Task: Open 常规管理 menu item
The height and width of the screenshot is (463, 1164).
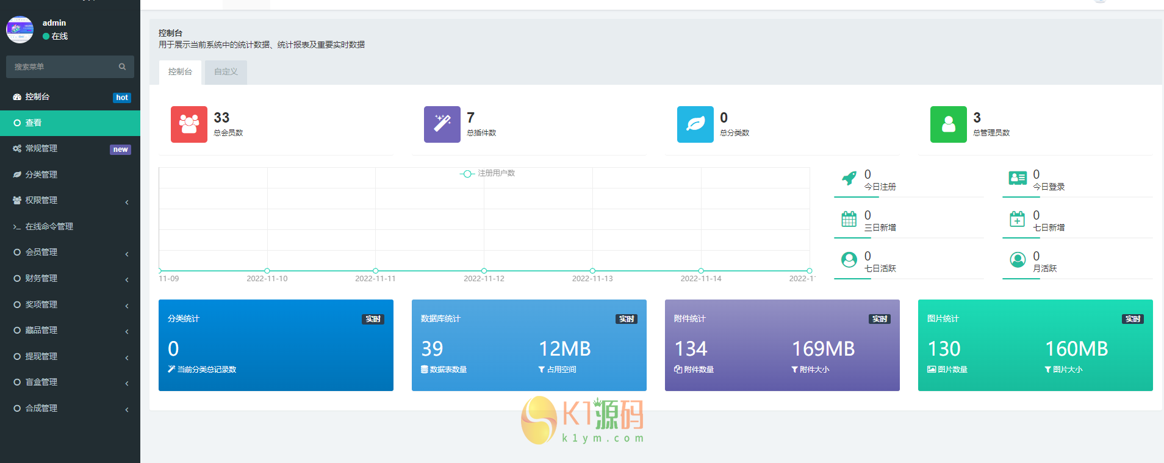Action: coord(41,149)
